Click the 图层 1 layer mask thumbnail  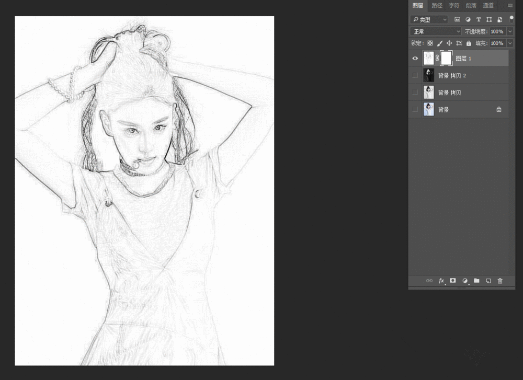pos(446,58)
